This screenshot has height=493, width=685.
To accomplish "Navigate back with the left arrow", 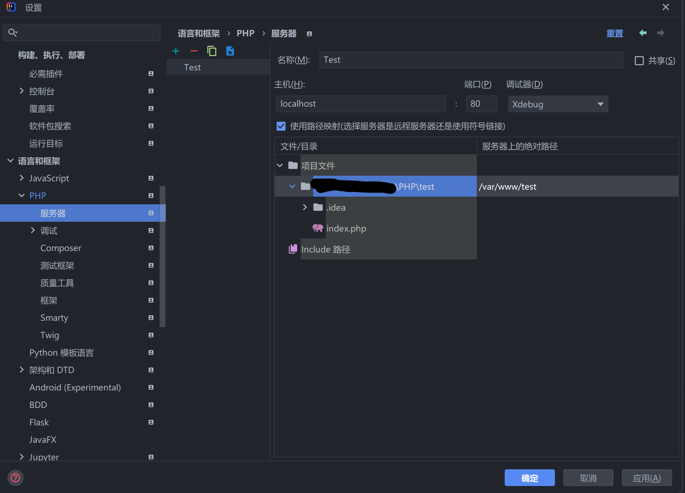I will coord(643,33).
